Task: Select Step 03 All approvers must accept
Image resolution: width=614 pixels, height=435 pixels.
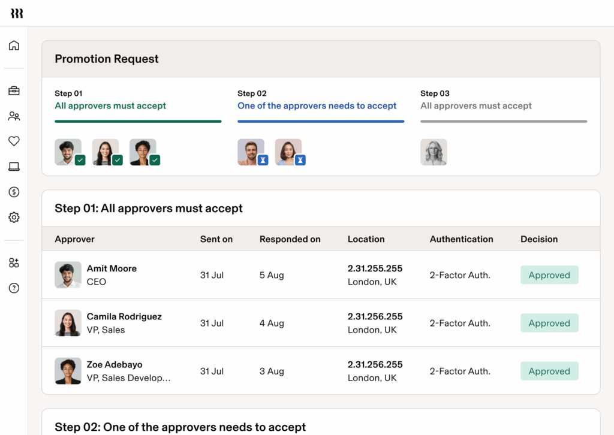Action: click(x=476, y=106)
